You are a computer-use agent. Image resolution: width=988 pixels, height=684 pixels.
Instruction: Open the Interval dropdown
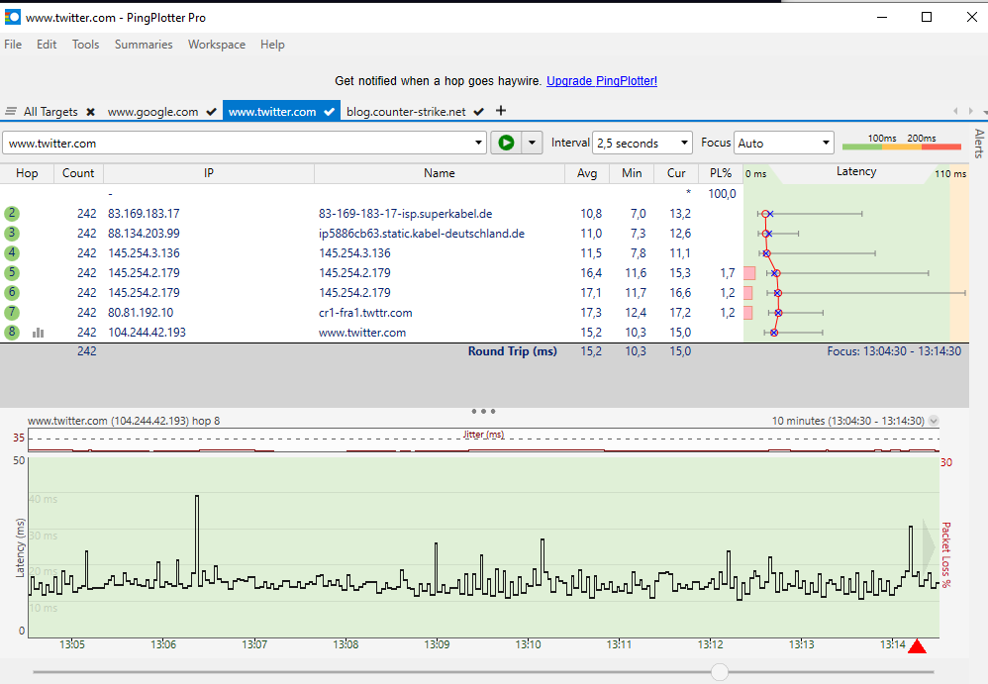tap(642, 143)
